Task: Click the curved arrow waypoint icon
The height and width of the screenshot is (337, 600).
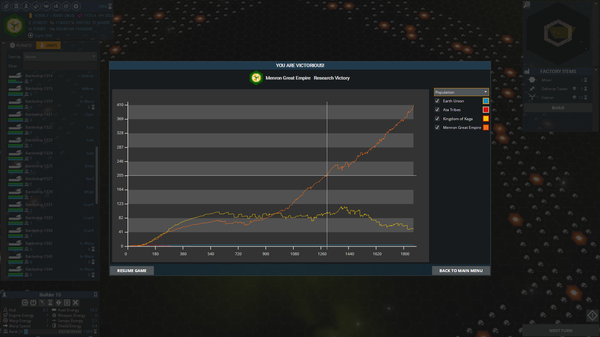Action: click(42, 303)
